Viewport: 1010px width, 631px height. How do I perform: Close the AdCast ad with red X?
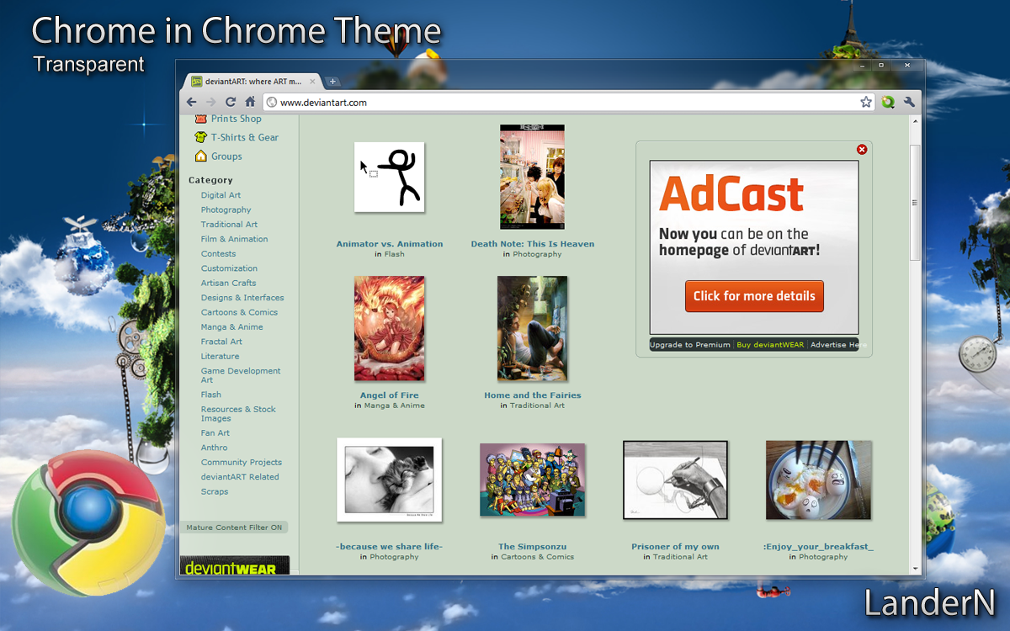(862, 149)
